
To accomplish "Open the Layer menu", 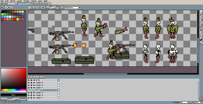I will point(19,1).
